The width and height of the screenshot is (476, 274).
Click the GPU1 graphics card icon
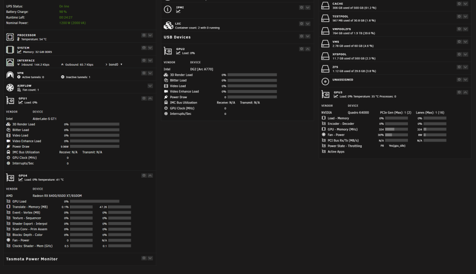10,100
